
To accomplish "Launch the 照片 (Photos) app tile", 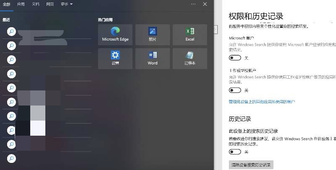I will 152,35.
